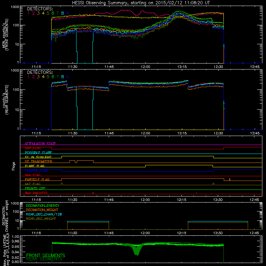This screenshot has width=266, height=266.
Task: Click the ATTENUATOR STATE flag label
Action: (40, 144)
